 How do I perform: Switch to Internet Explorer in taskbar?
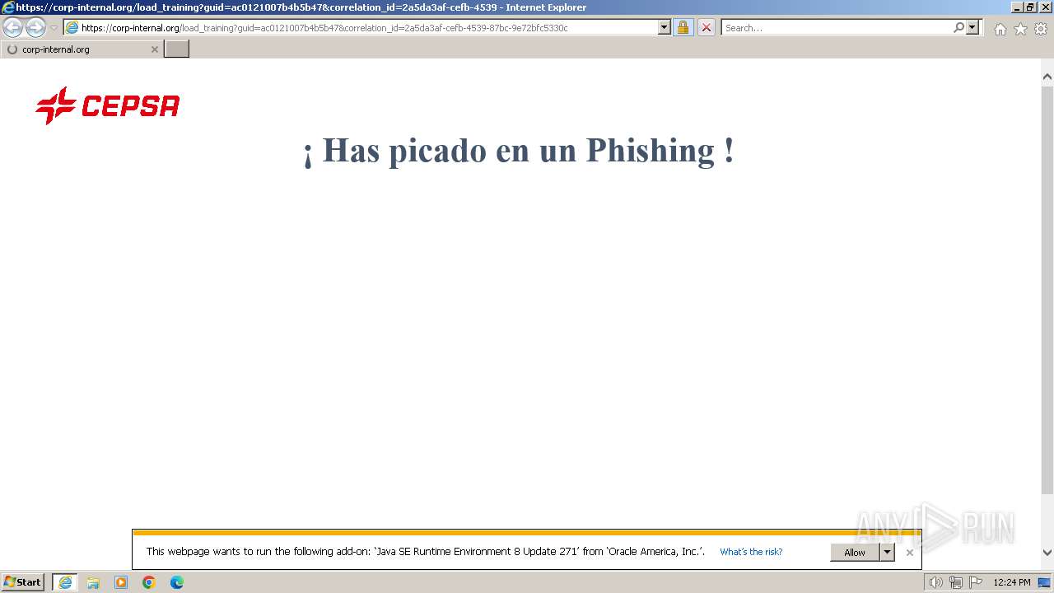(65, 582)
